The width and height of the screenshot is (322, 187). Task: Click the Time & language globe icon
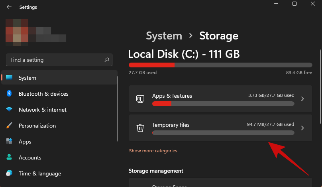[9, 173]
